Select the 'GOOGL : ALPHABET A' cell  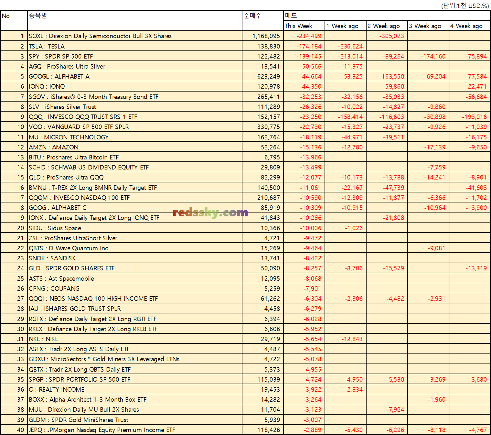[135, 76]
